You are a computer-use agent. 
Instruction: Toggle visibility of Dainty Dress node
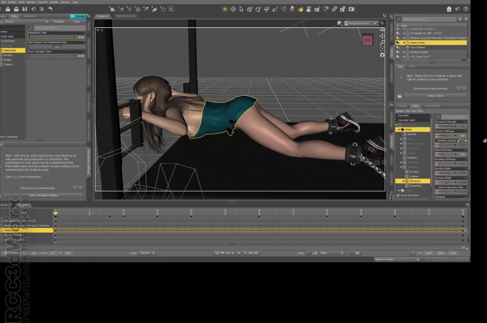tap(398, 43)
